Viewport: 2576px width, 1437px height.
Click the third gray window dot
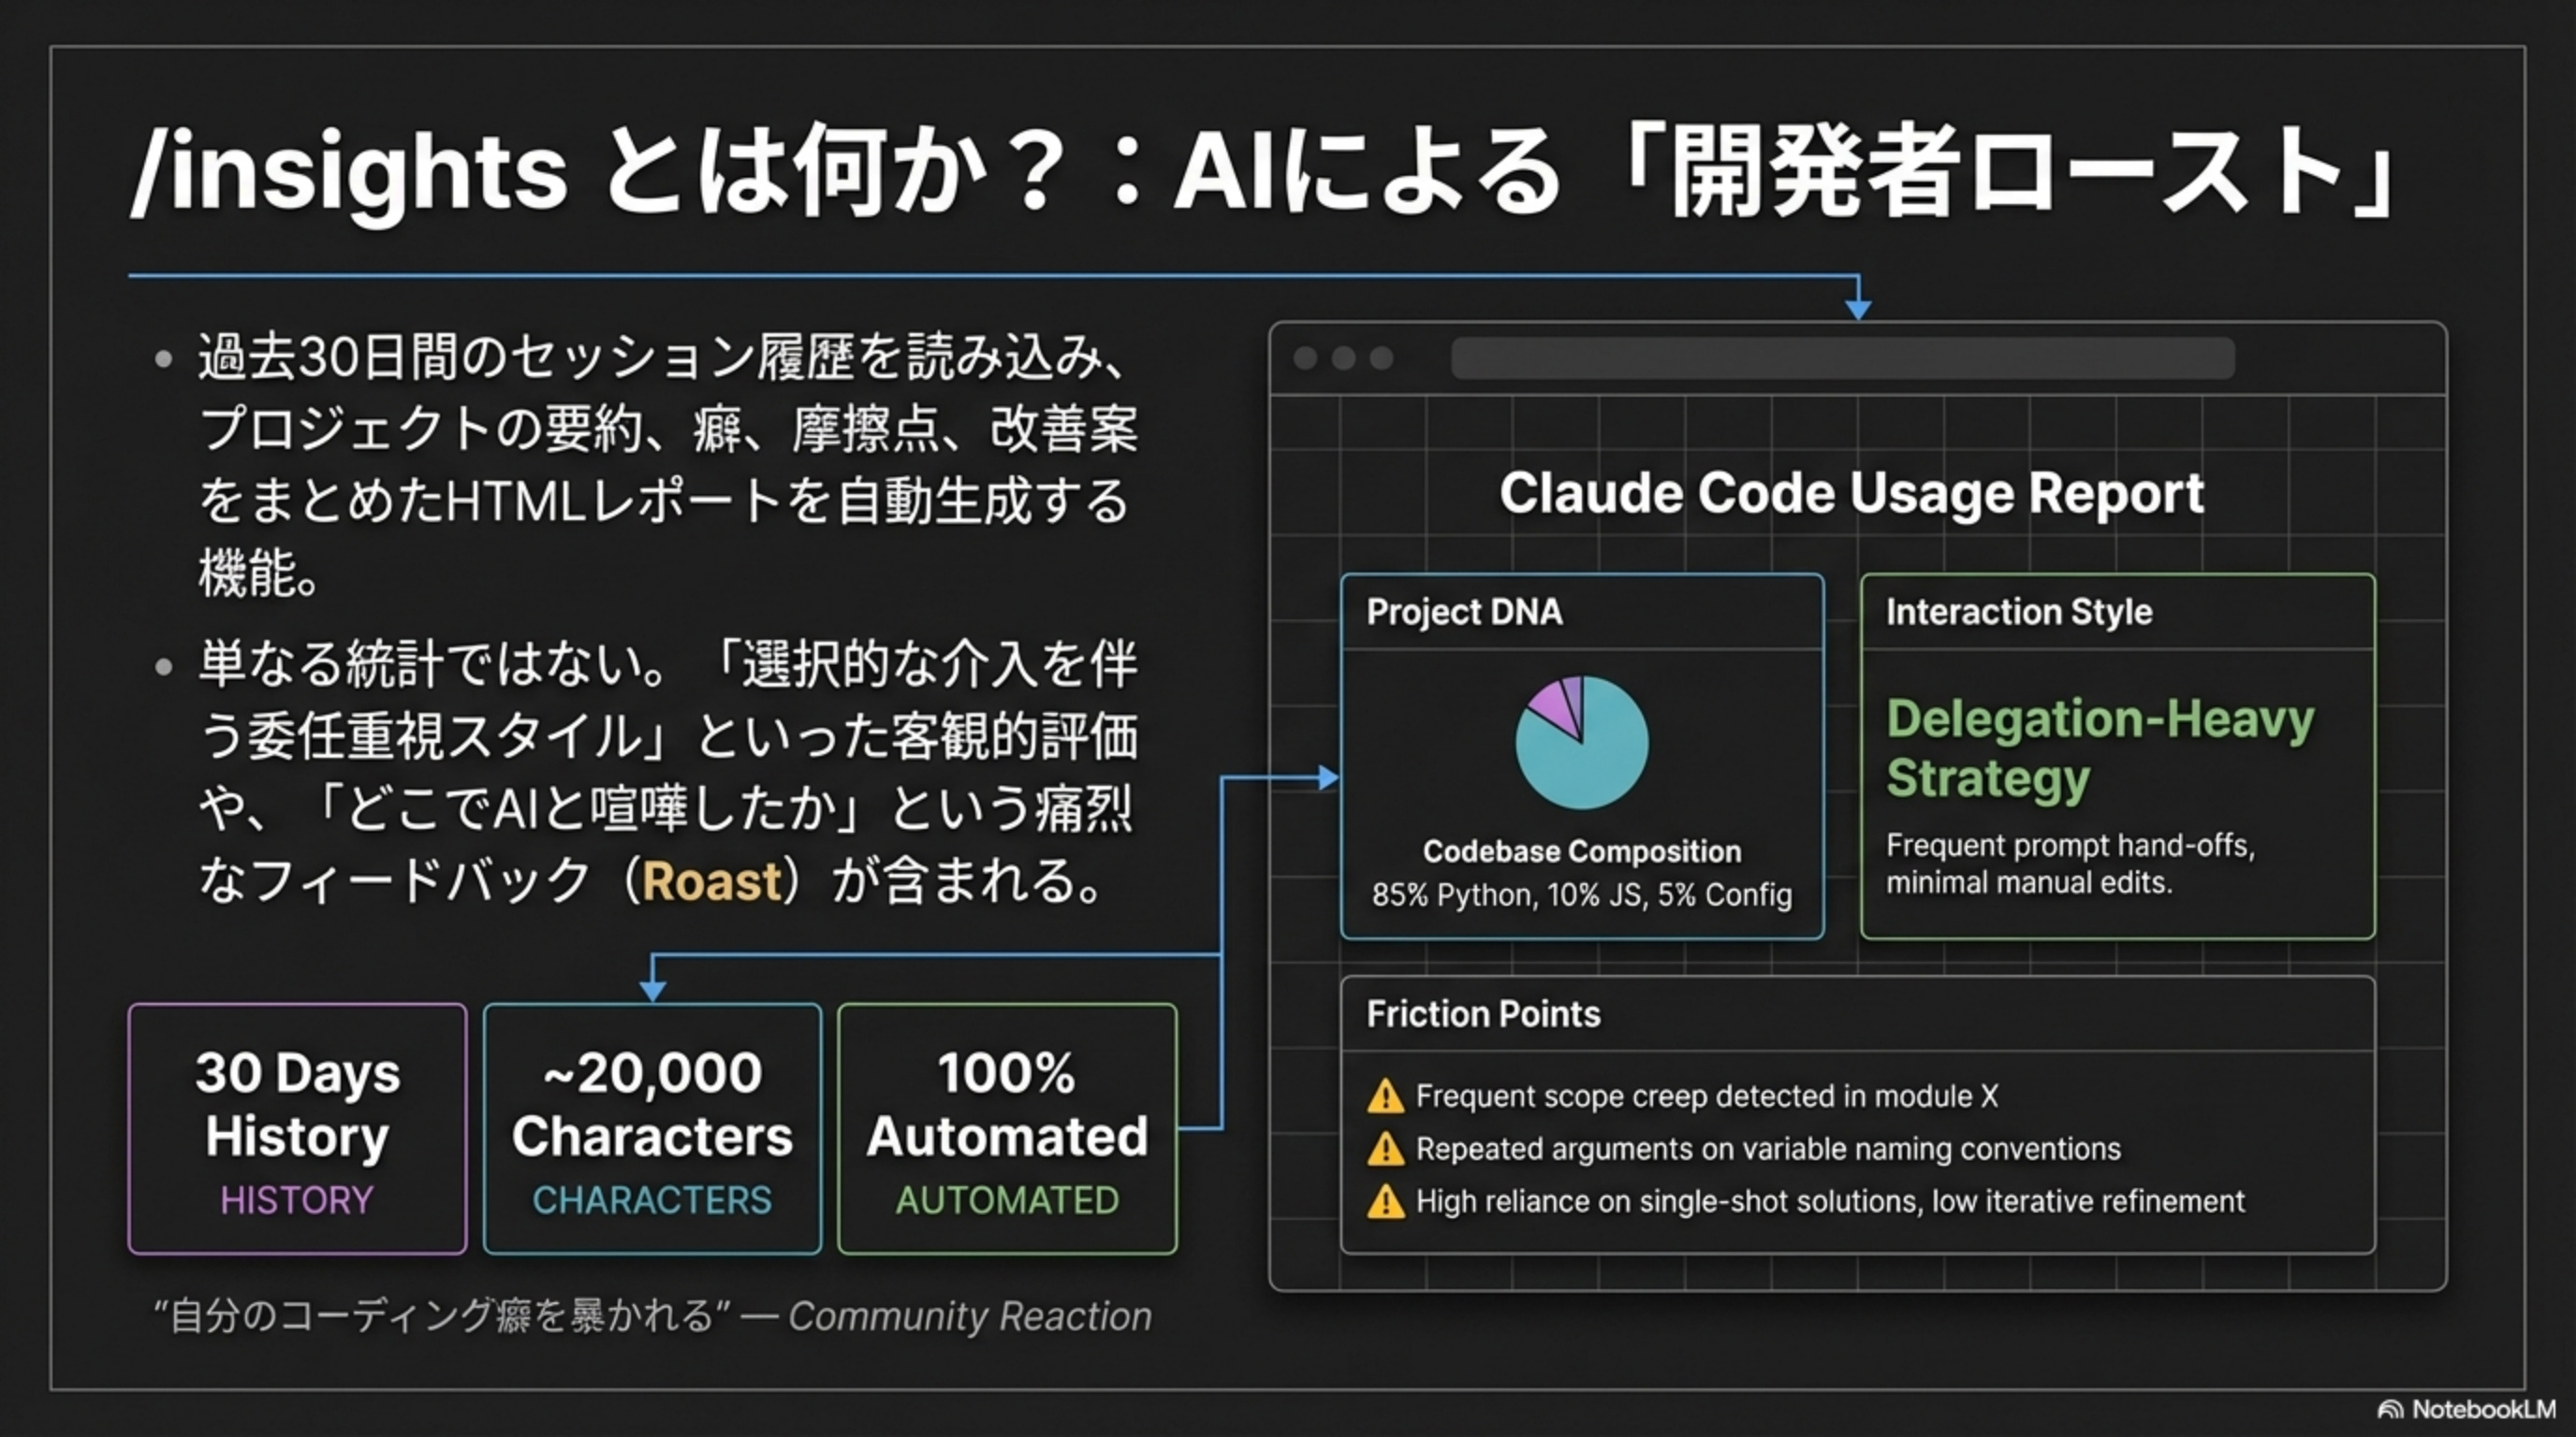[1381, 357]
